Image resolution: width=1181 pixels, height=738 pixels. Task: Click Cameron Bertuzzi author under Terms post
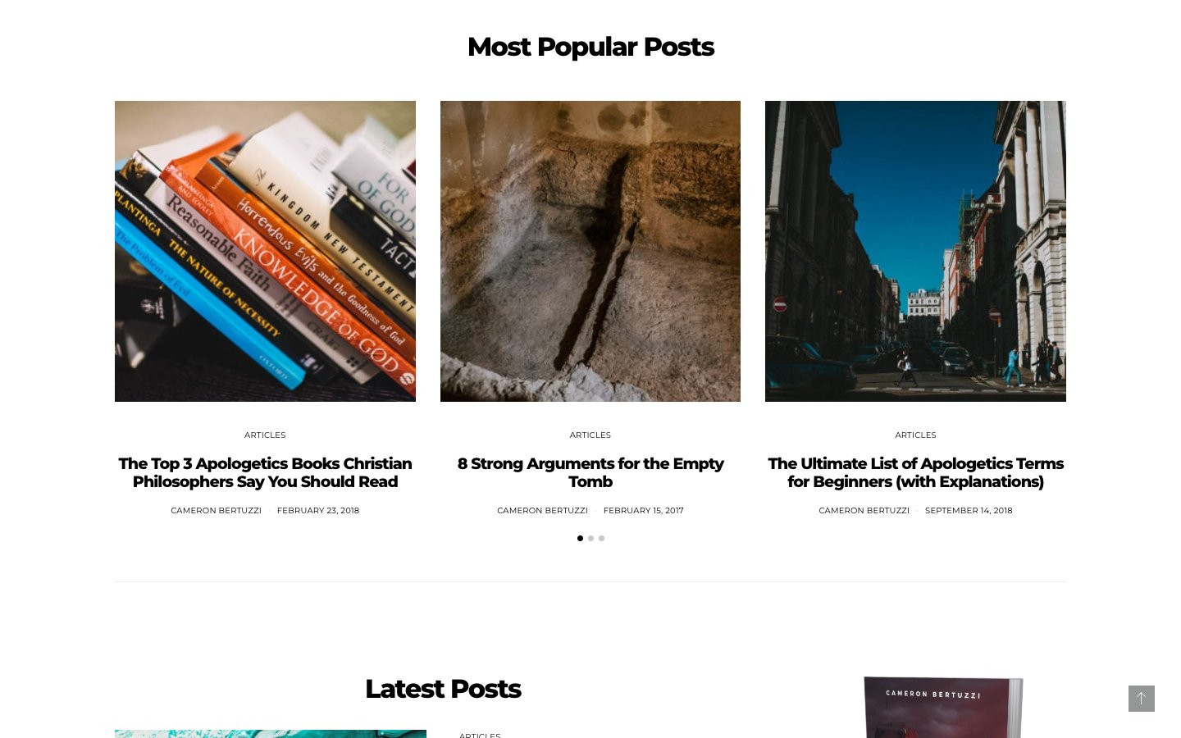864,510
